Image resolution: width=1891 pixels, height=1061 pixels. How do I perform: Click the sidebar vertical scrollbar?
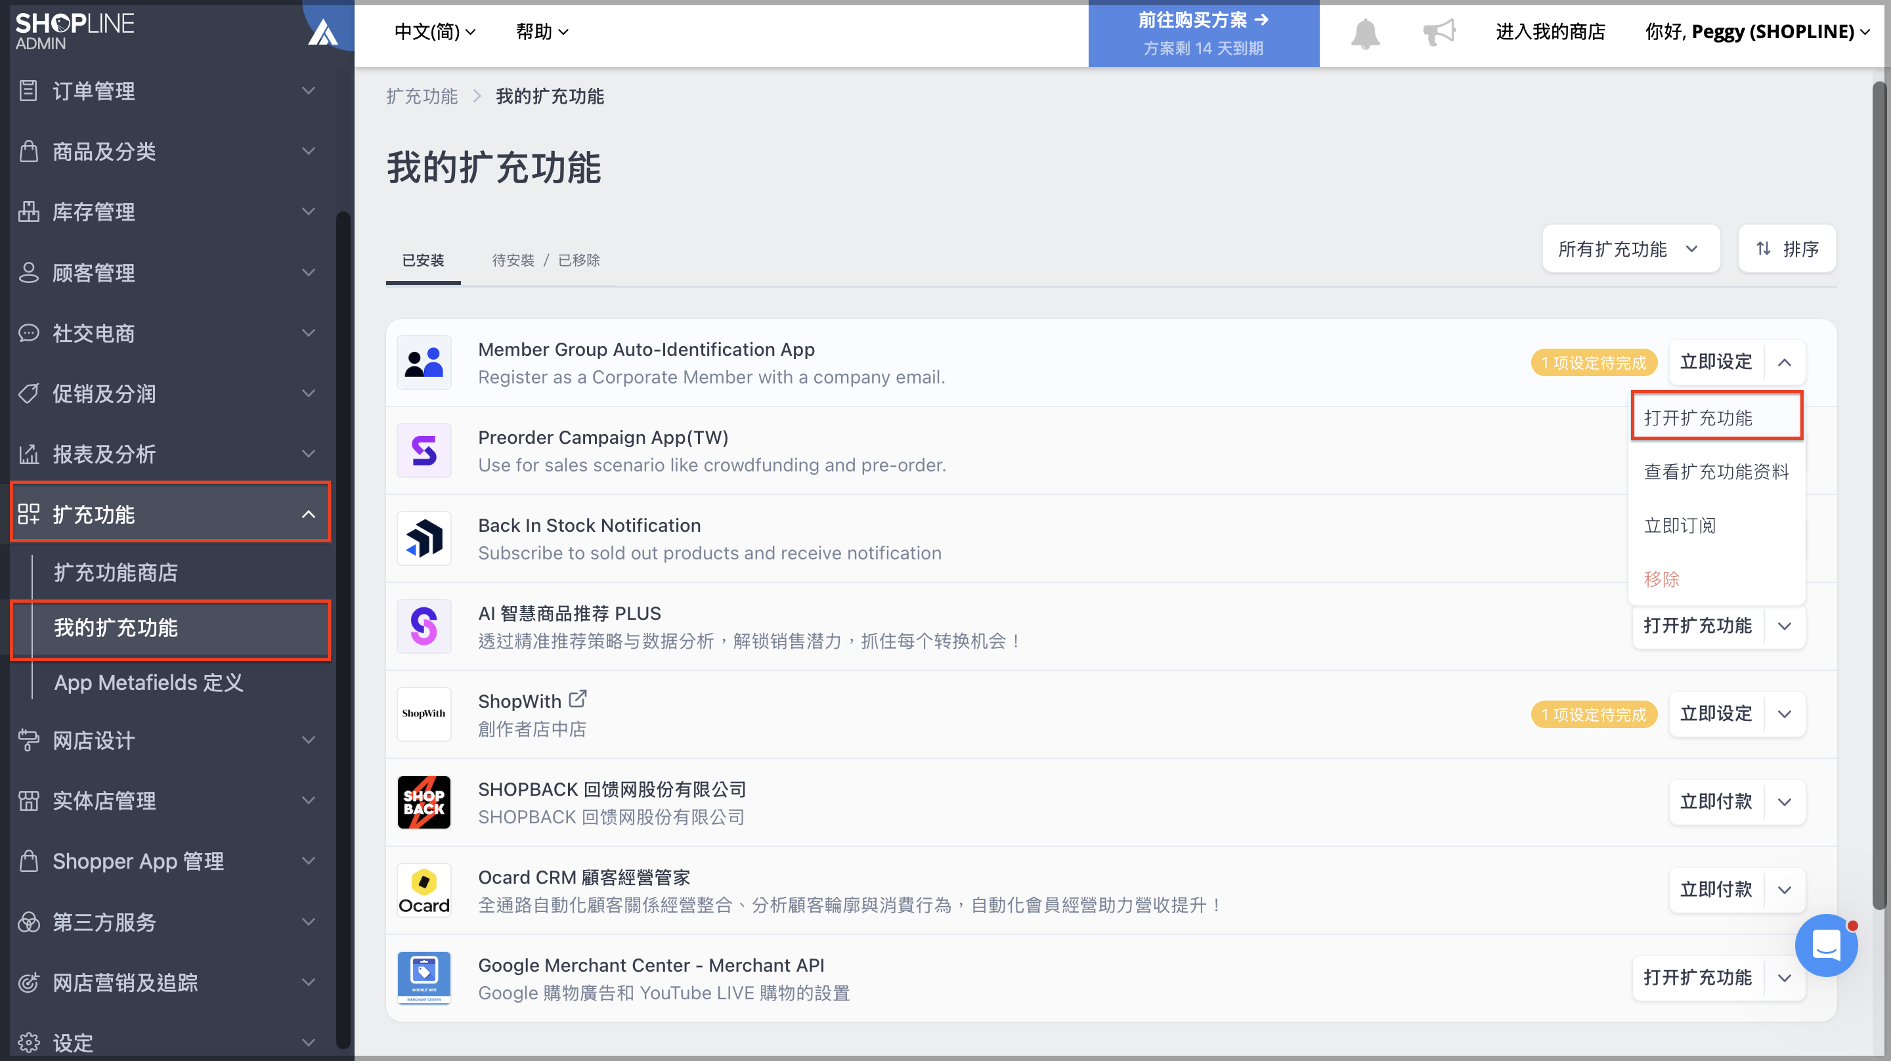pyautogui.click(x=342, y=630)
